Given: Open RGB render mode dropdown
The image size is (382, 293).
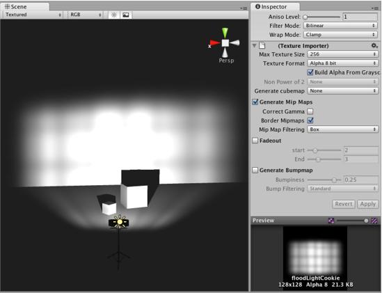Looking at the screenshot, I should click(x=85, y=15).
